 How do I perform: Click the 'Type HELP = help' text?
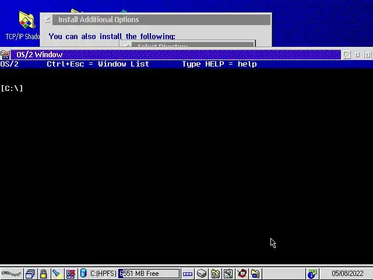[219, 64]
